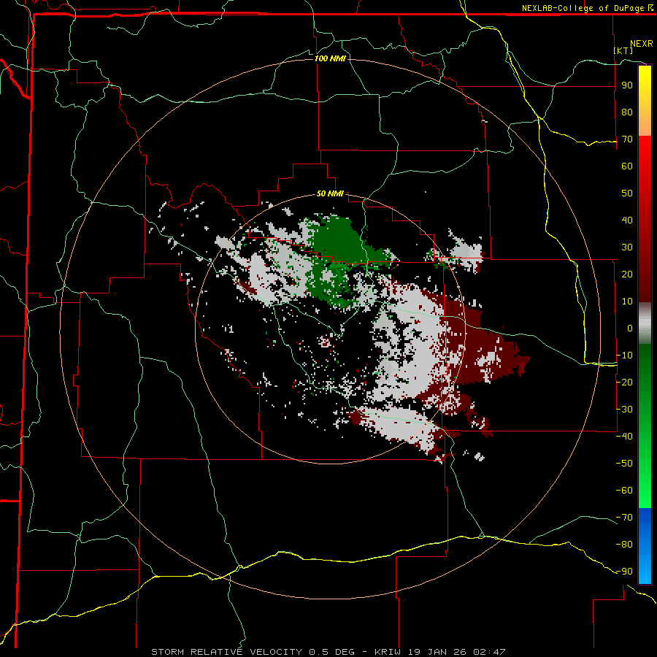Click the 50 NMI range ring label

coord(330,193)
